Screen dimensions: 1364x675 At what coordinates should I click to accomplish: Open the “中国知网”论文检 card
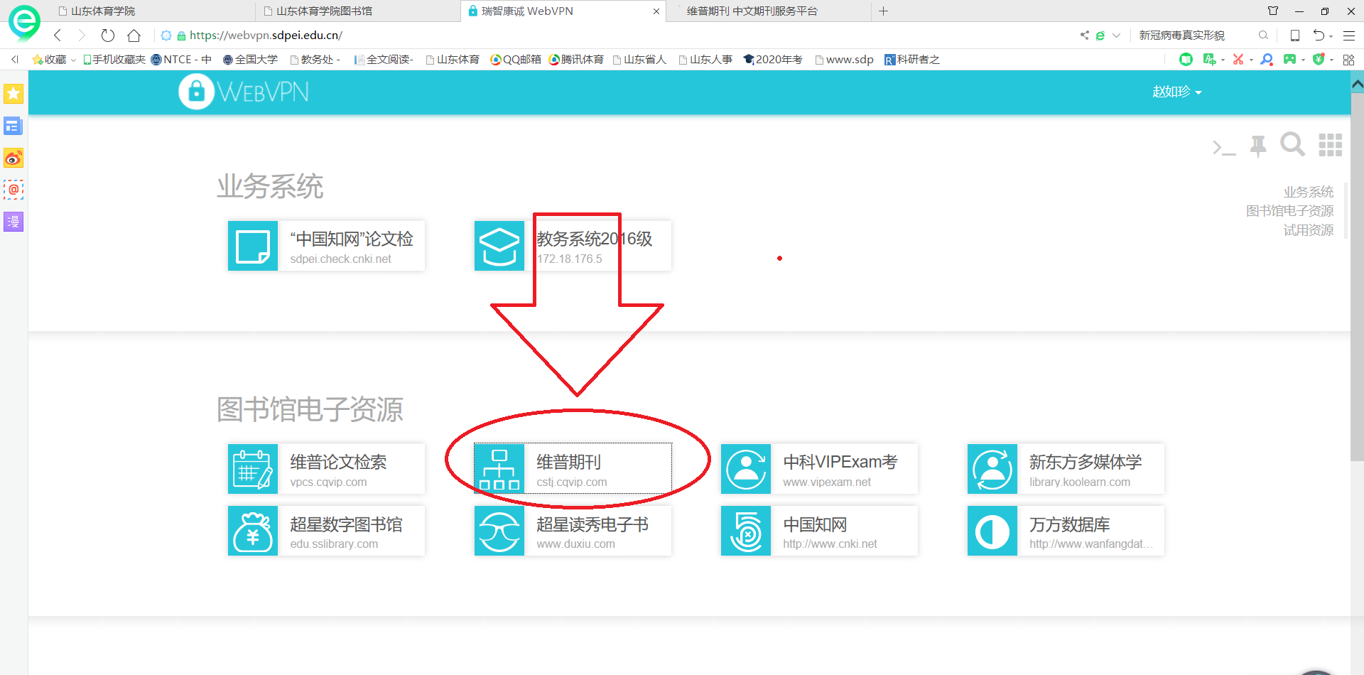326,246
